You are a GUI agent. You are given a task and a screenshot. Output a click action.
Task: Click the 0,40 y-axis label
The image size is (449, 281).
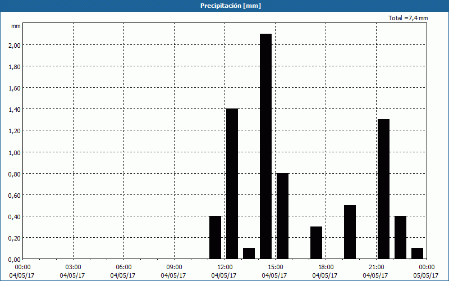pyautogui.click(x=15, y=216)
